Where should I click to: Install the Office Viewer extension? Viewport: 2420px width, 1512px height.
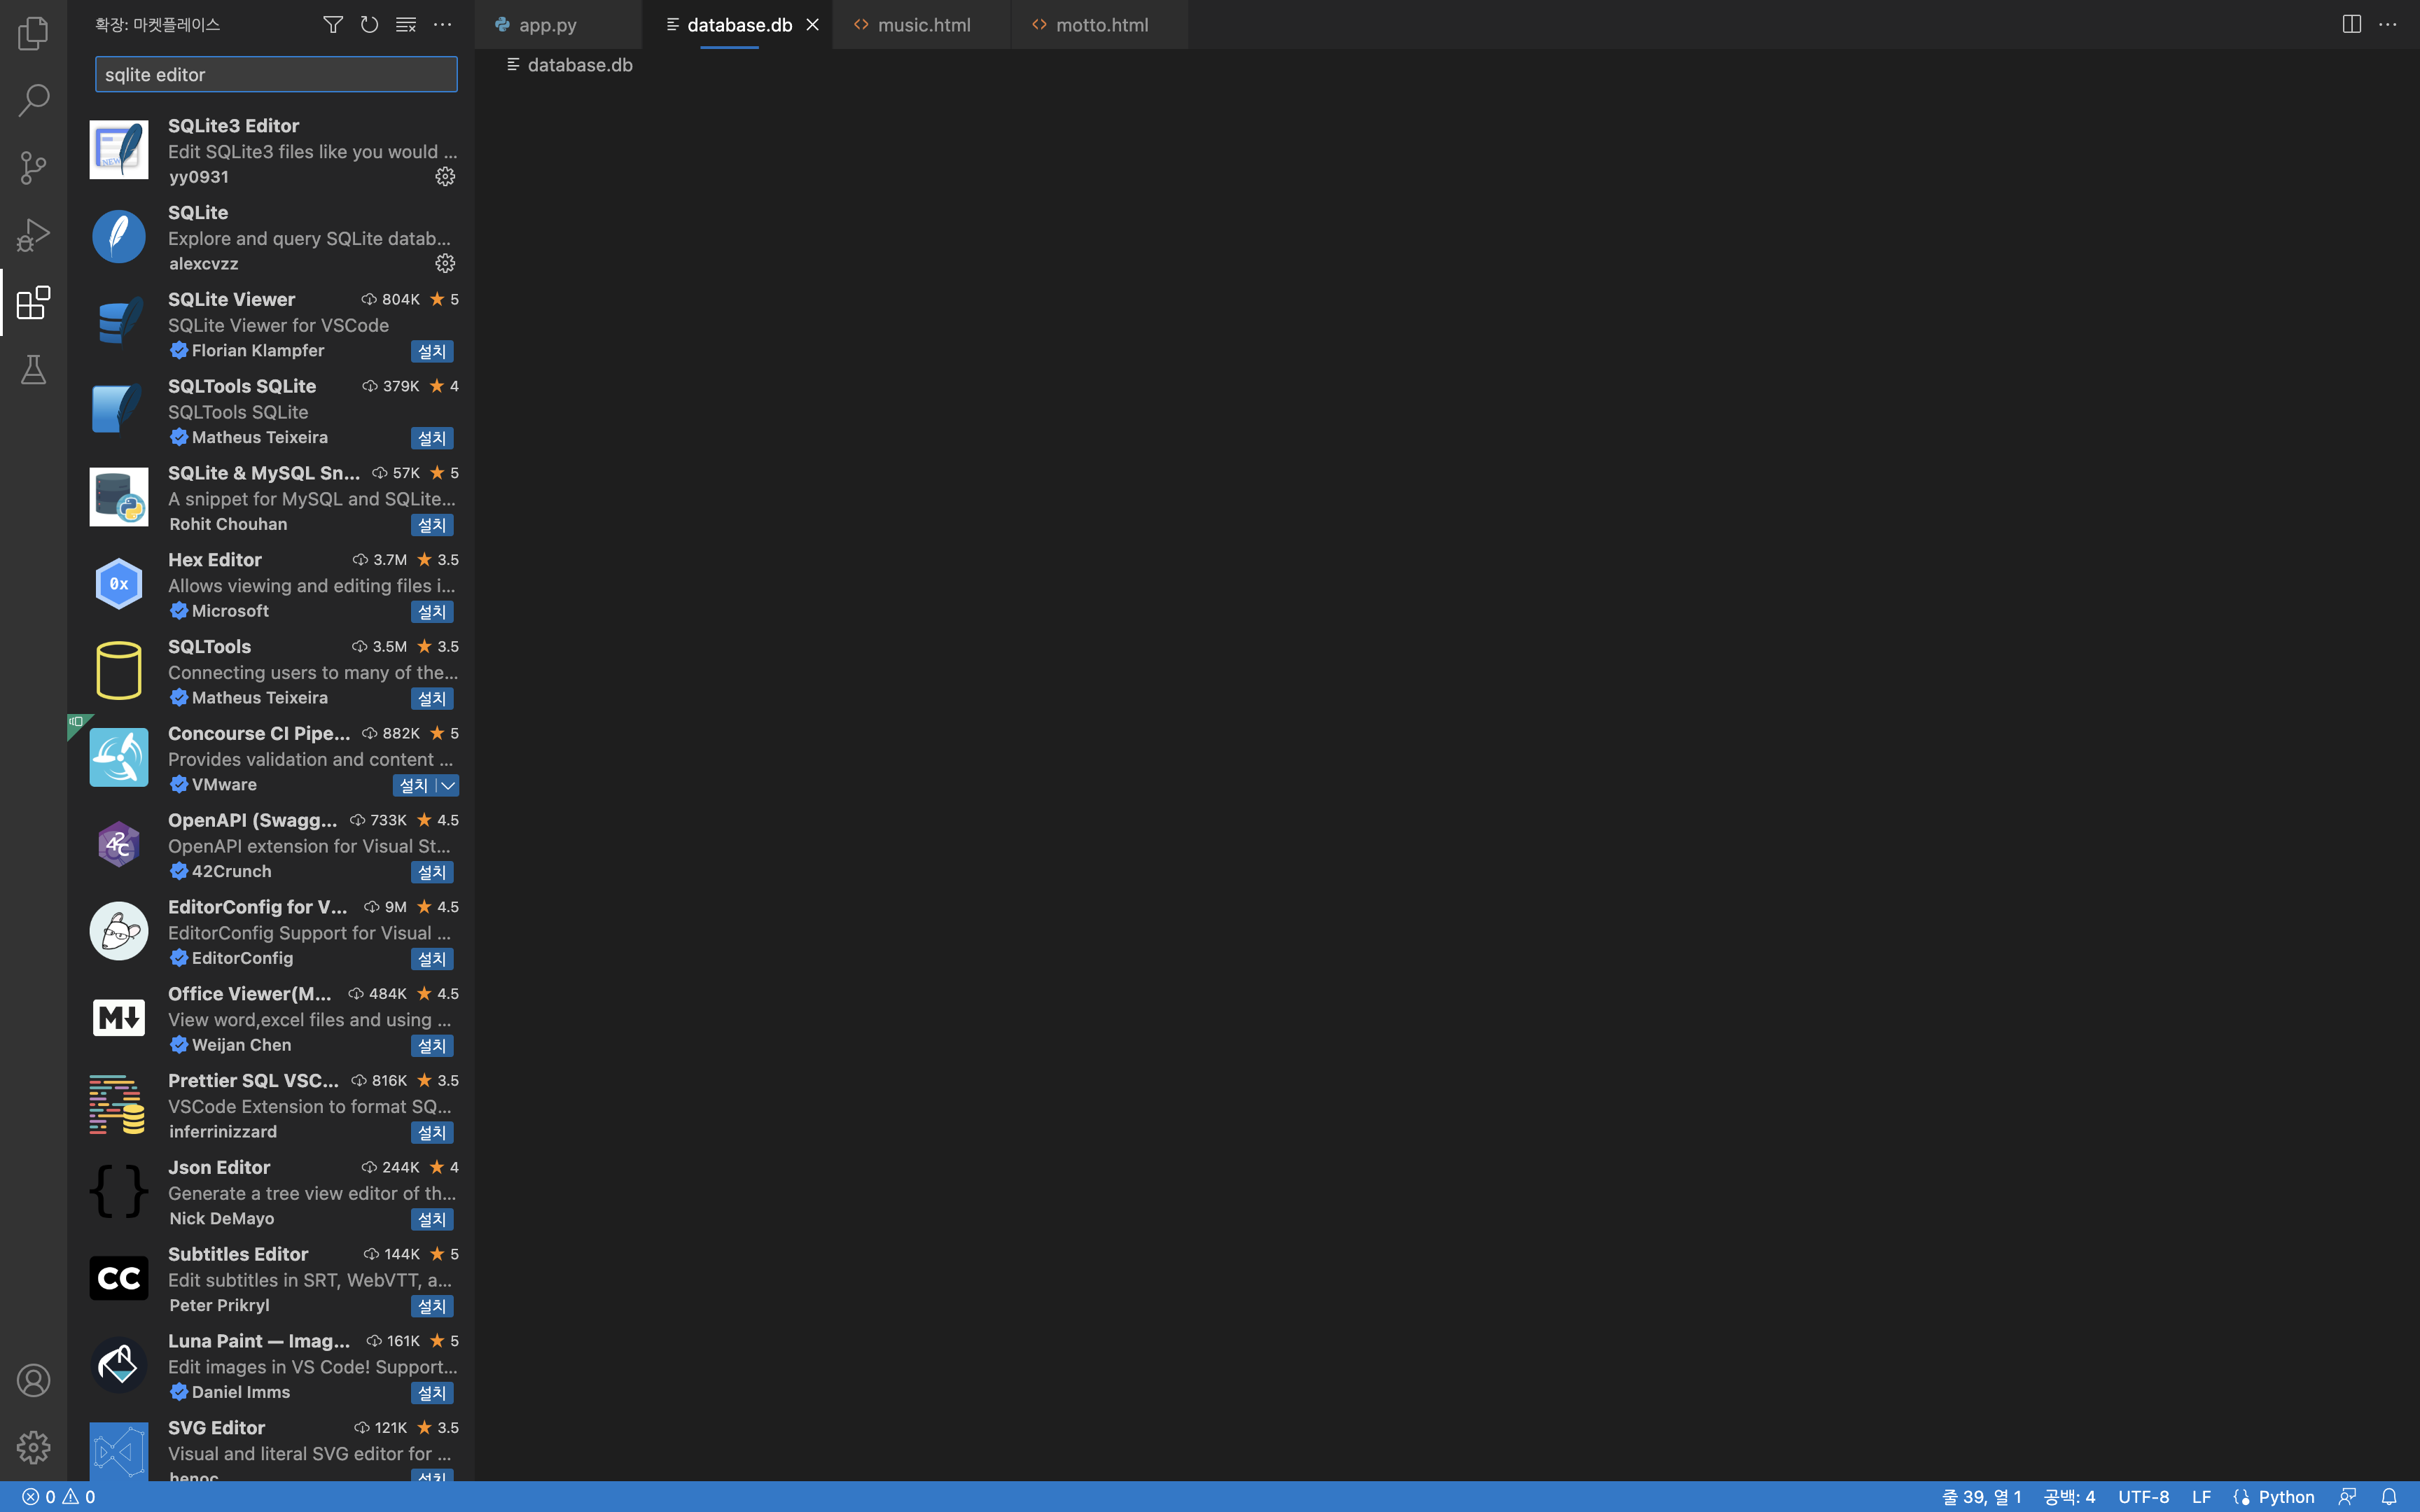tap(432, 1046)
